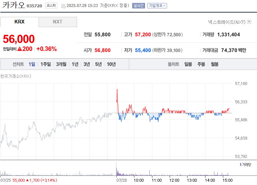Click the 14:00 time axis marker
This screenshot has height=185, width=257.
tap(210, 180)
